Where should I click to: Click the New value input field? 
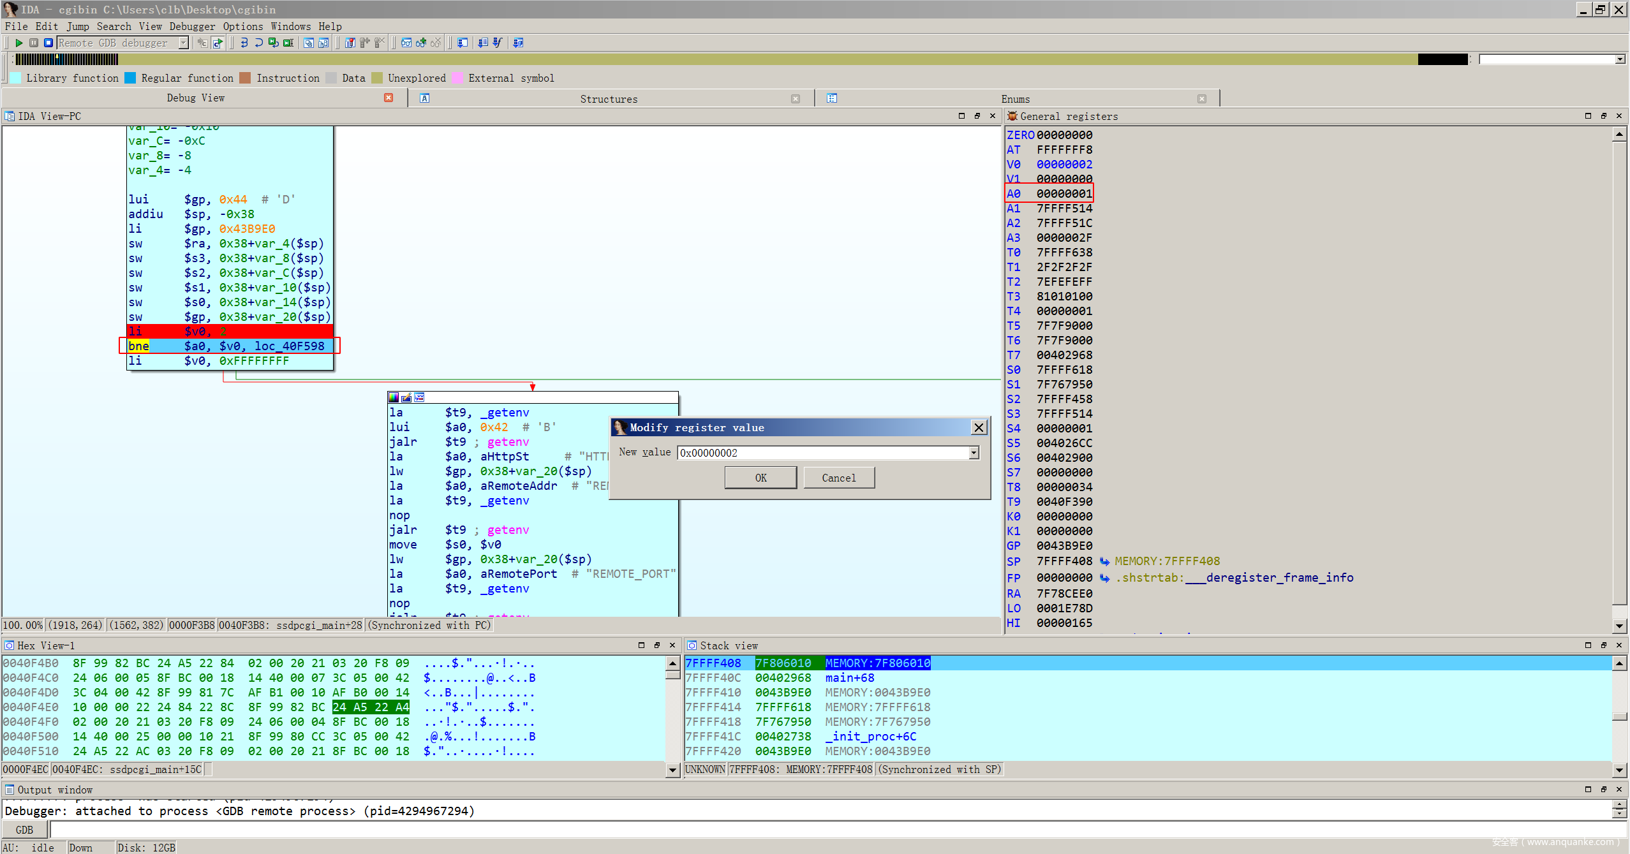click(x=823, y=453)
